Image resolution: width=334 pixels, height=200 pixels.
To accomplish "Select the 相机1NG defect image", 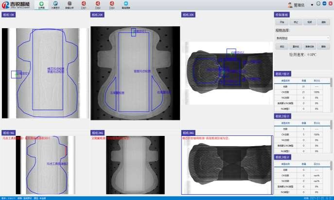I will coord(45,165).
